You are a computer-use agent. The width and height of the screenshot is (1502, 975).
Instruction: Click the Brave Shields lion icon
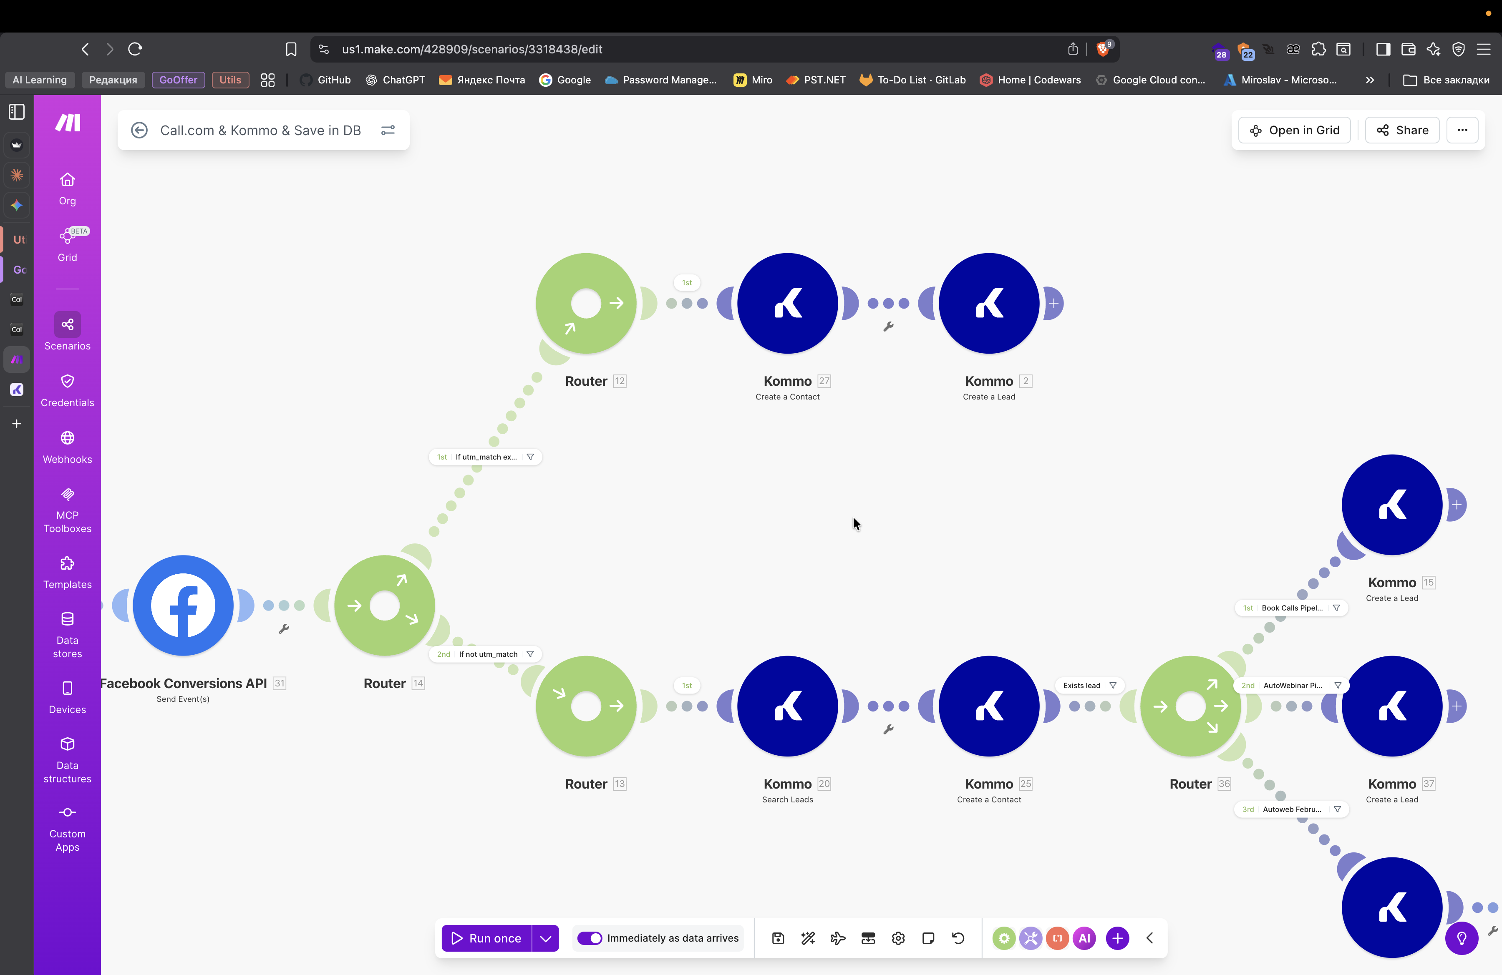tap(1103, 49)
